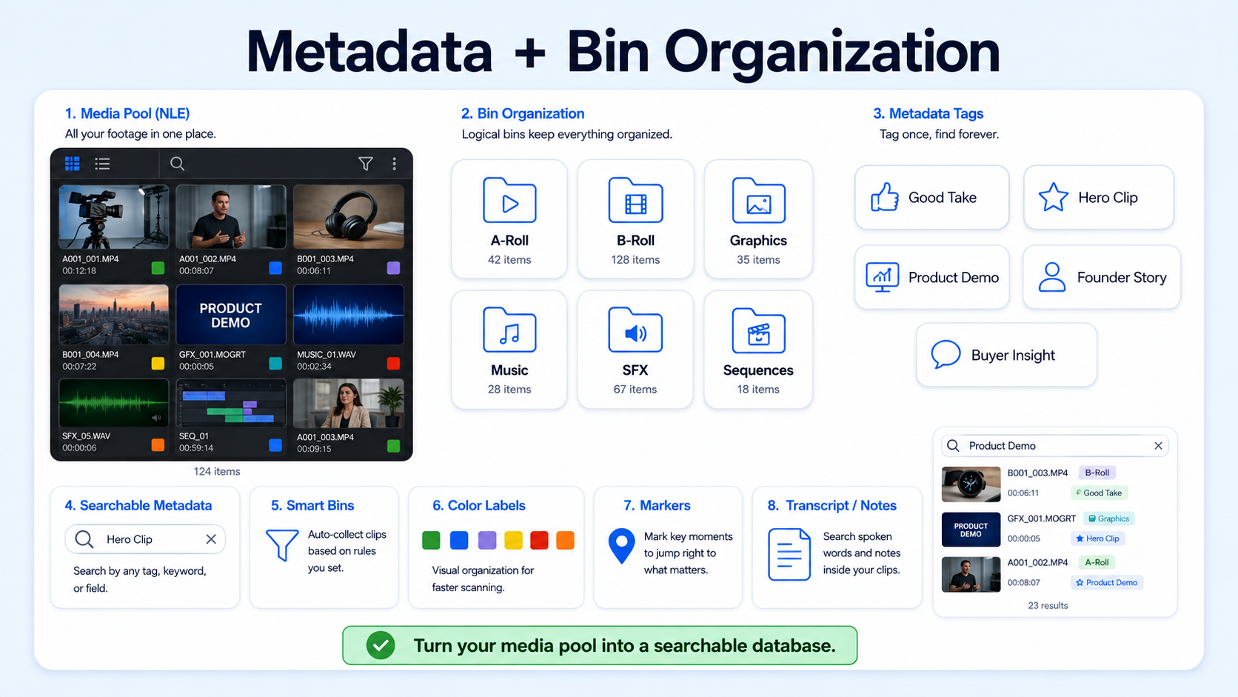The width and height of the screenshot is (1238, 697).
Task: Pick the purple color label swatch
Action: [487, 540]
